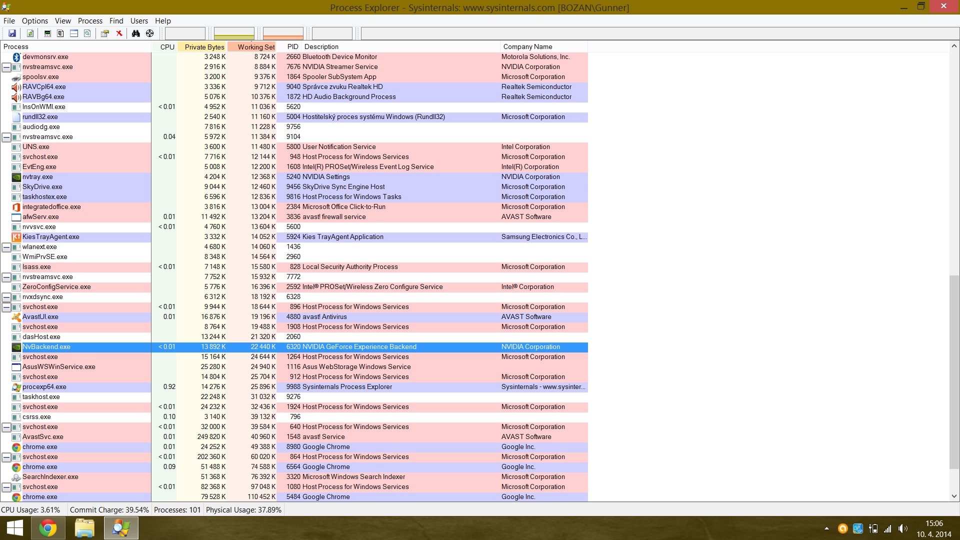Click the Kies icon beside KiesTrayAgent.exe
Screen dimensions: 960x540
tap(16, 237)
